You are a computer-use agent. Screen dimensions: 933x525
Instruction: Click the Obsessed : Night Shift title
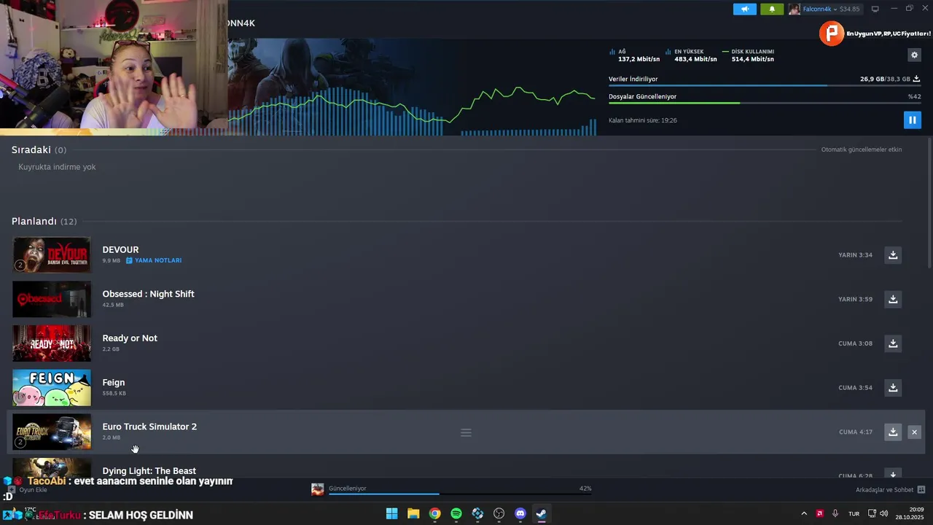click(148, 294)
